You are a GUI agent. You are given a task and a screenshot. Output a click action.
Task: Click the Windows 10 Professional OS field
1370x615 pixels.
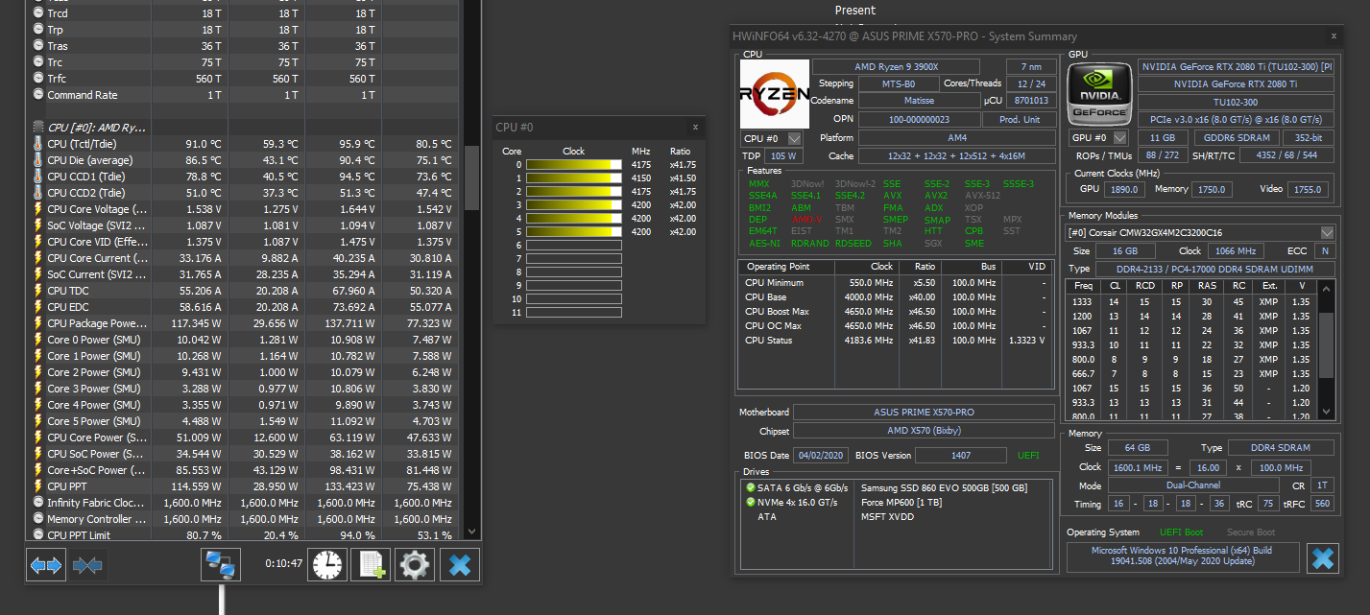point(1183,556)
